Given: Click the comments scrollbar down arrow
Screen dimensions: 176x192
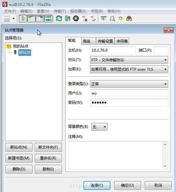Looking at the screenshot, I should click(x=165, y=166).
